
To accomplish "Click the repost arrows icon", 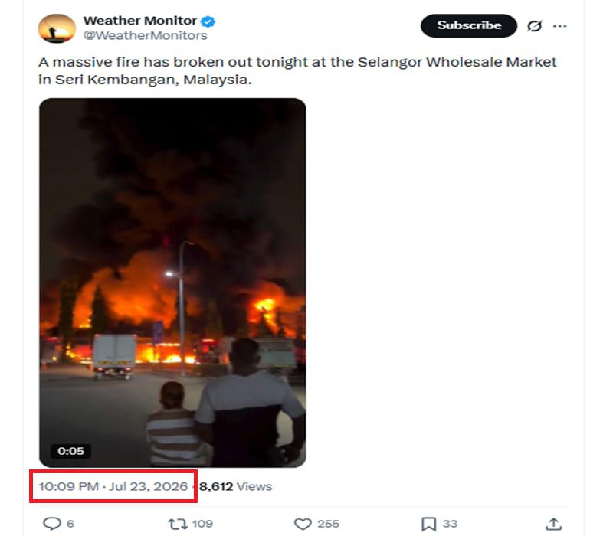I will pos(178,524).
